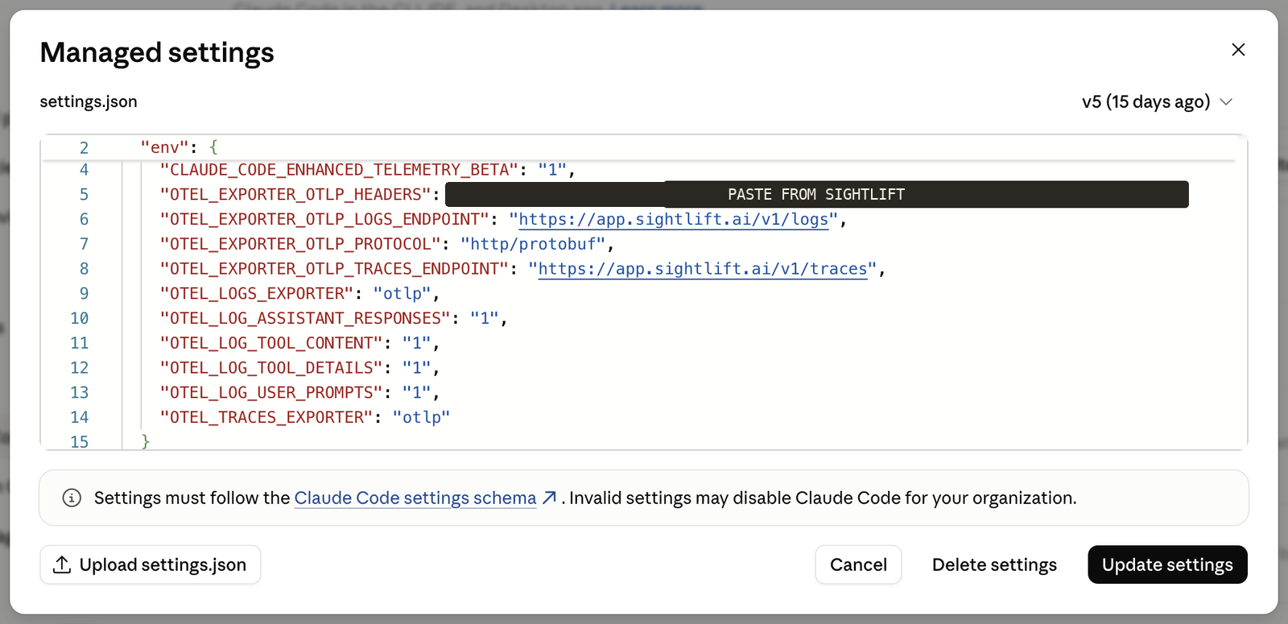Image resolution: width=1288 pixels, height=624 pixels.
Task: Click the "http/protobuf" value
Action: click(533, 244)
